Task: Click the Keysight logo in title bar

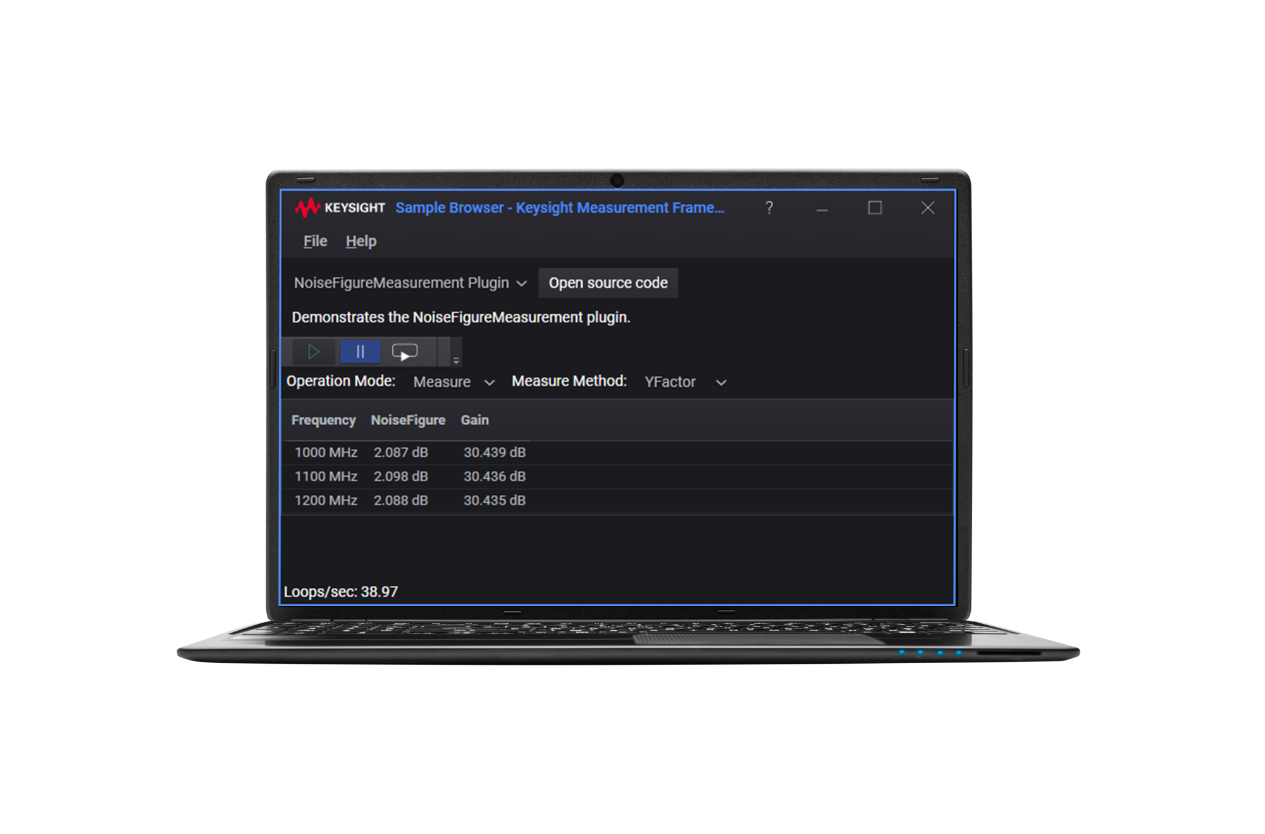Action: click(340, 208)
